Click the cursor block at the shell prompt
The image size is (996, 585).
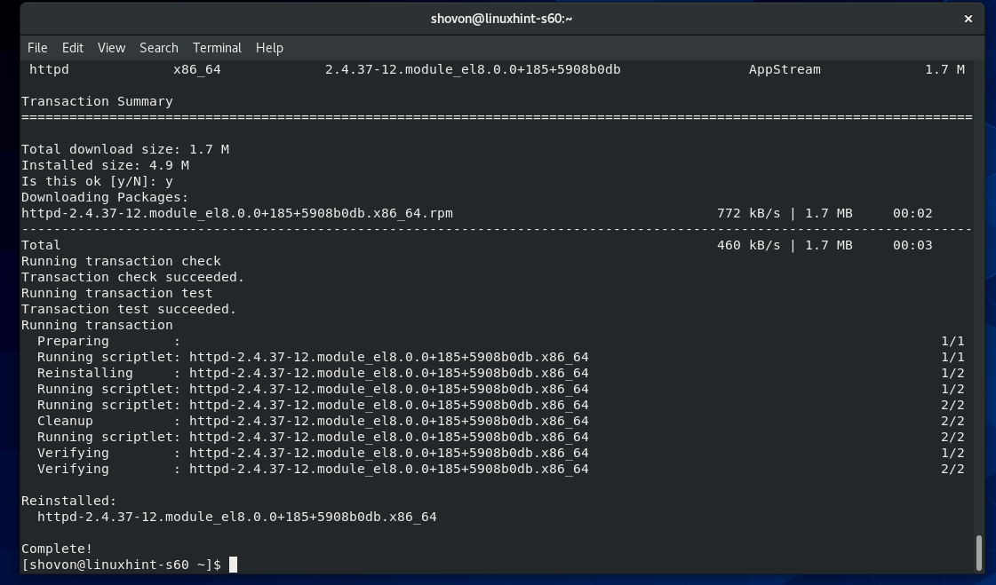[233, 565]
